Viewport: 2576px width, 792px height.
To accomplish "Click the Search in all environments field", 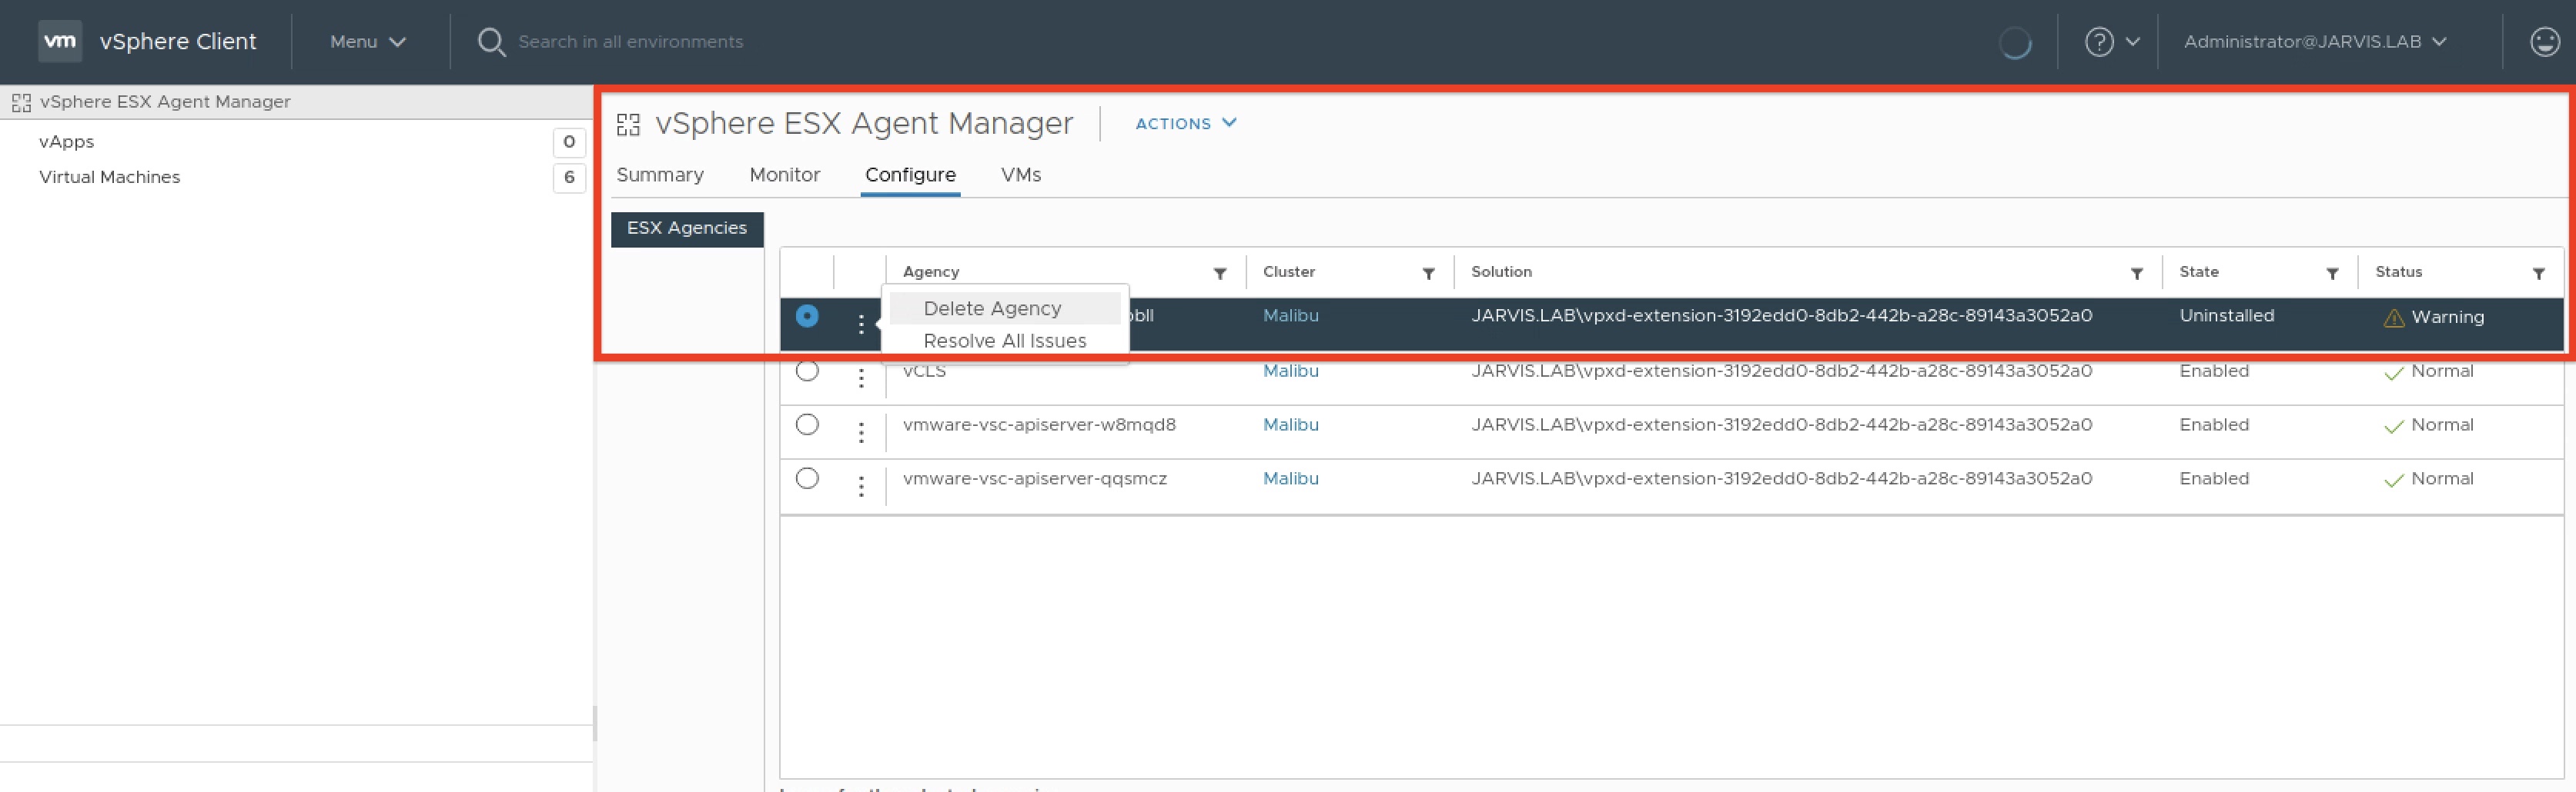I will (x=630, y=42).
